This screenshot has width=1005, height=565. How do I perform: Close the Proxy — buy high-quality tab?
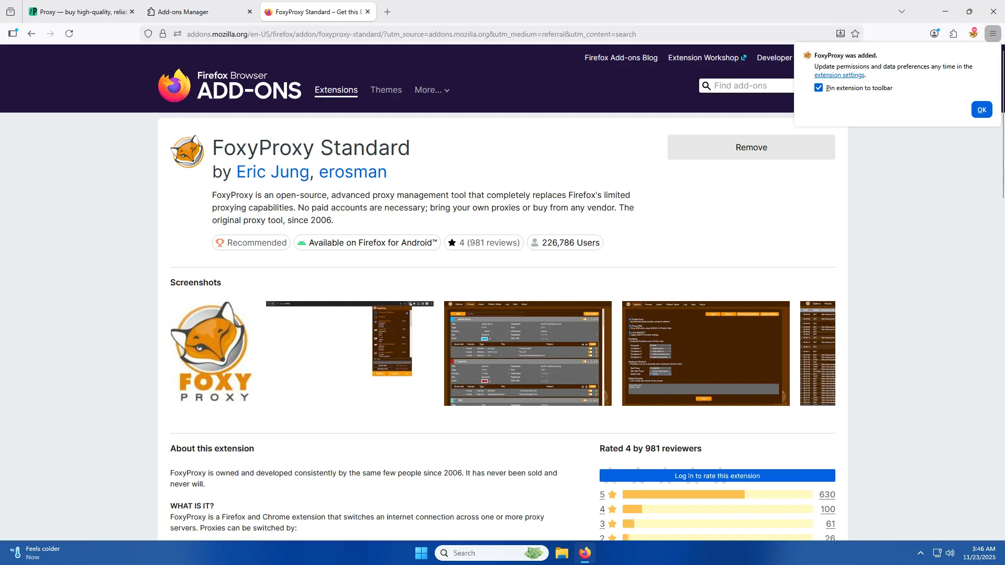tap(132, 12)
